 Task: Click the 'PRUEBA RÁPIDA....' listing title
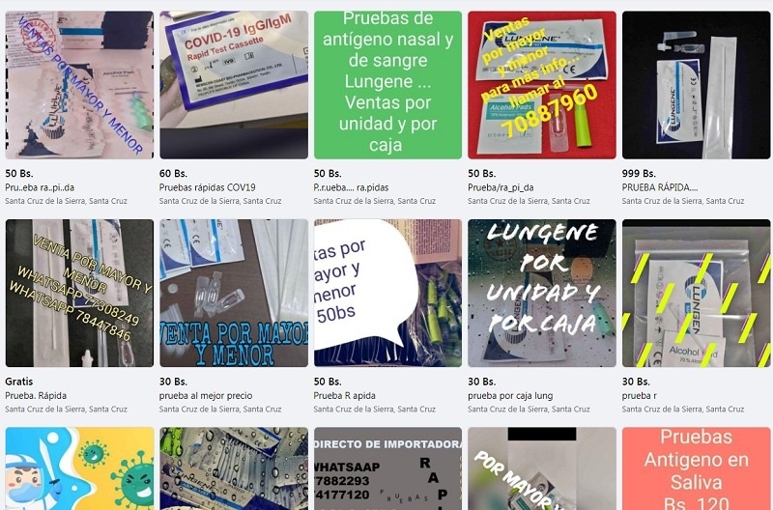660,187
